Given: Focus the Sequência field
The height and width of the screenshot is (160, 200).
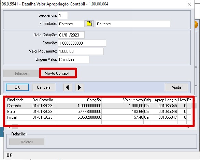Looking at the screenshot, I should [x=63, y=16].
